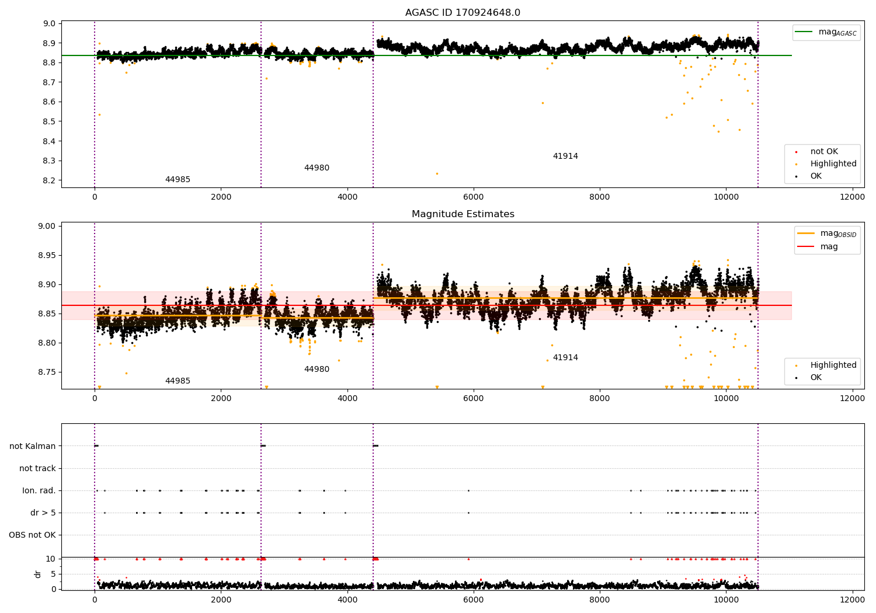The image size is (876, 613).
Task: Click the 'dr > 5' axis label
Action: click(x=43, y=513)
